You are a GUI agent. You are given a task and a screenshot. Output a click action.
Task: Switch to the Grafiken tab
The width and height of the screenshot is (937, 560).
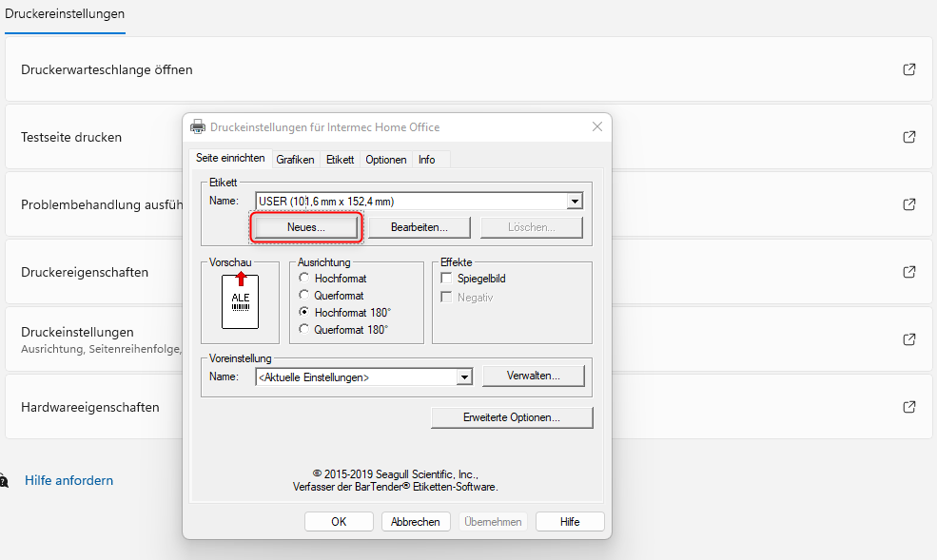tap(295, 160)
